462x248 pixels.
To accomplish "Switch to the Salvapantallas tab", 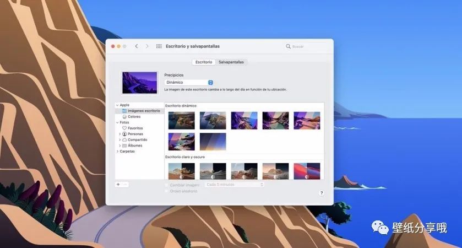I will 231,62.
